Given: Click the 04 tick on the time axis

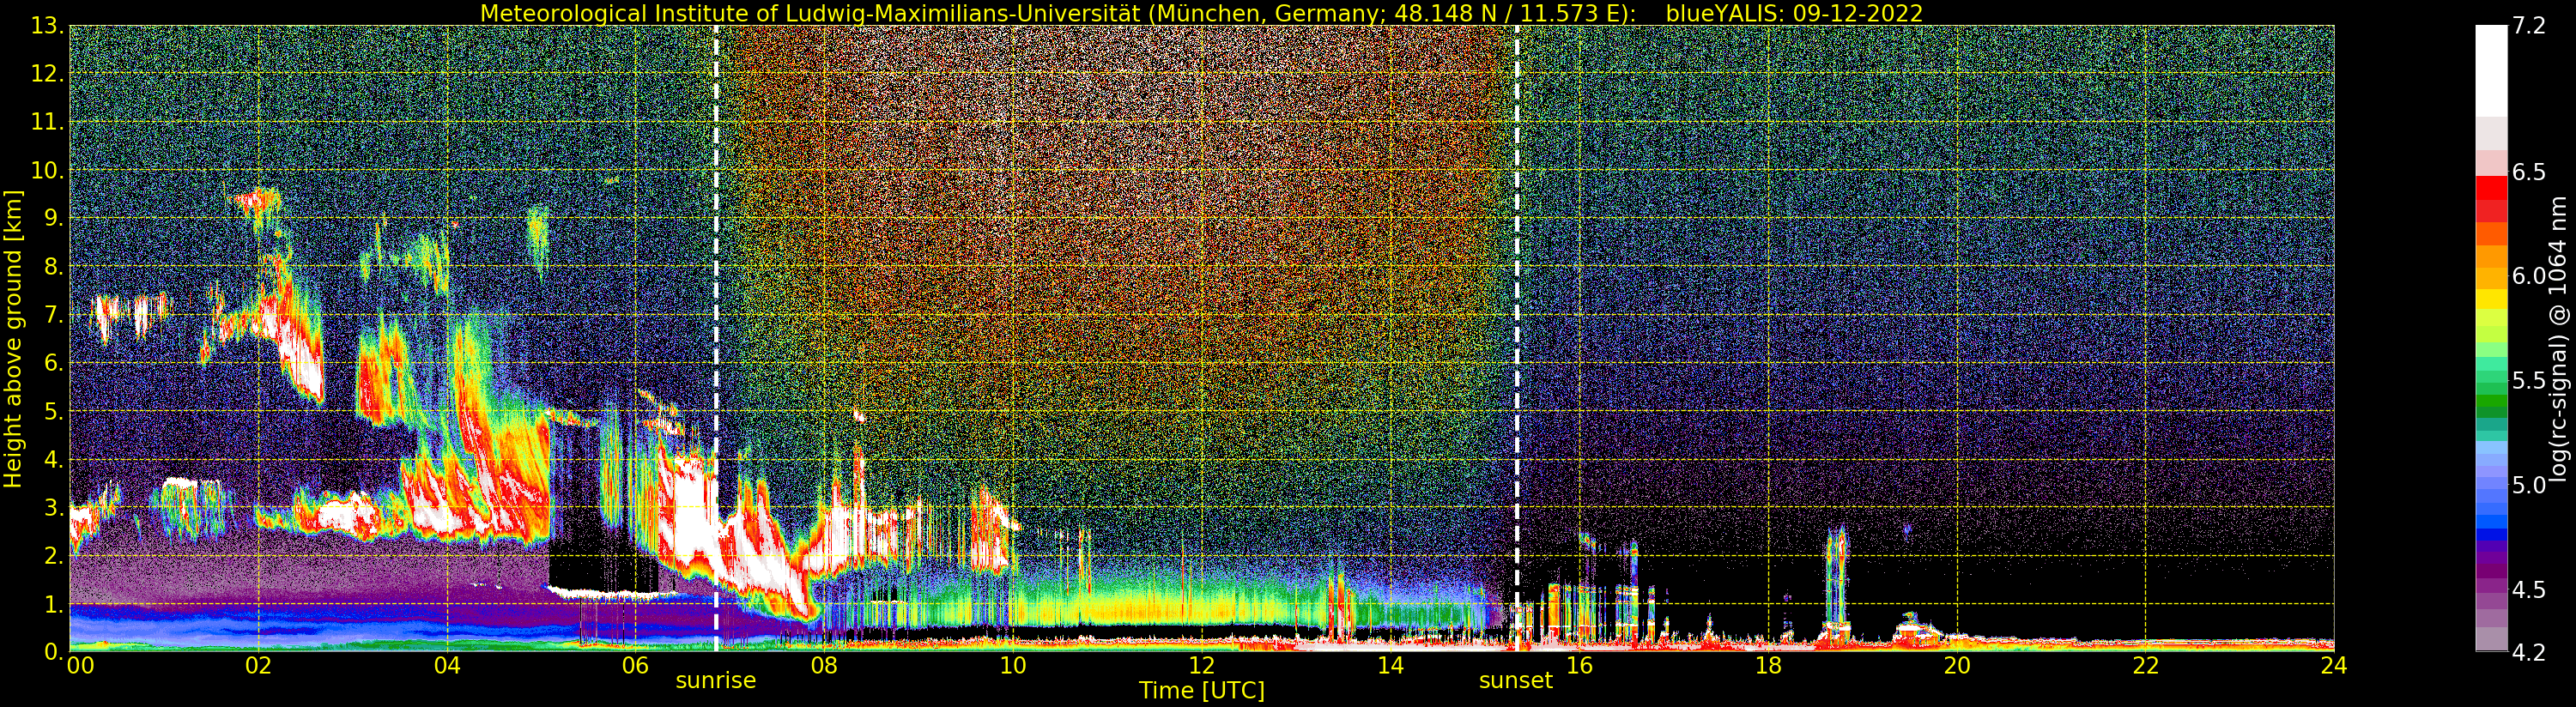Looking at the screenshot, I should coord(447,665).
